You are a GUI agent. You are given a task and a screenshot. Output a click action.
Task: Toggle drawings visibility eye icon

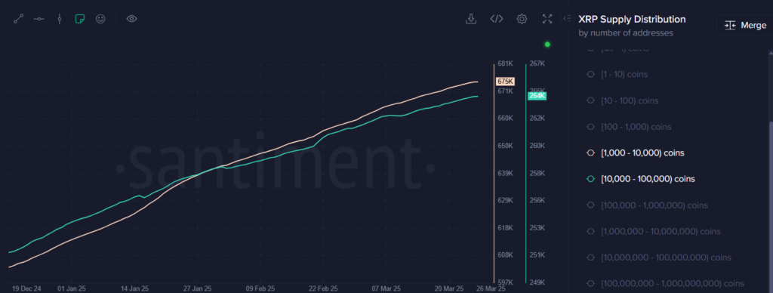click(131, 19)
